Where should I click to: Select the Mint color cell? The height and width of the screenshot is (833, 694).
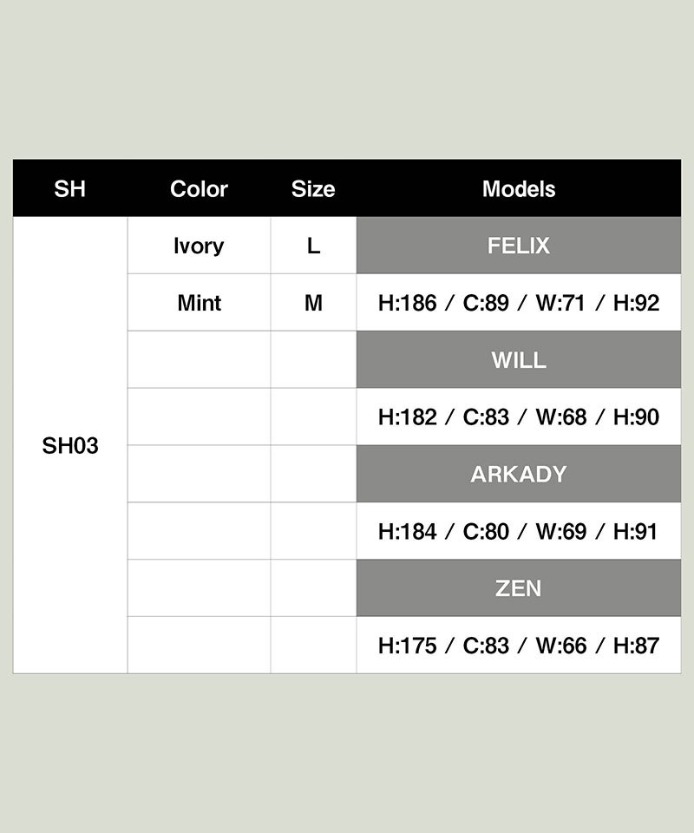[200, 303]
